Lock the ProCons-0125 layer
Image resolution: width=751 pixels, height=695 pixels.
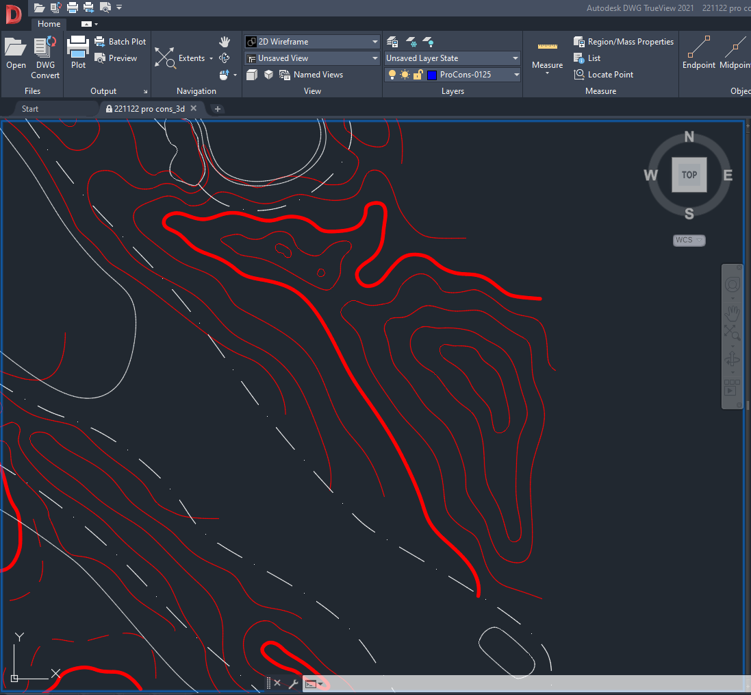coord(417,74)
